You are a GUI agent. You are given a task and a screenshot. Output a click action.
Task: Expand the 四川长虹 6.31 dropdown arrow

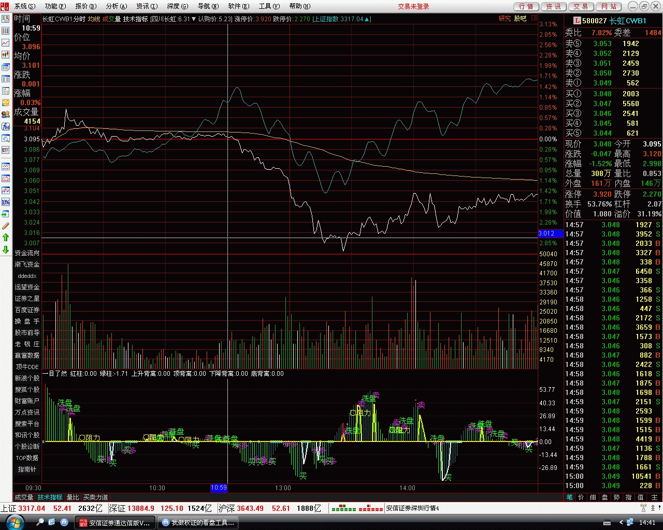[x=194, y=19]
